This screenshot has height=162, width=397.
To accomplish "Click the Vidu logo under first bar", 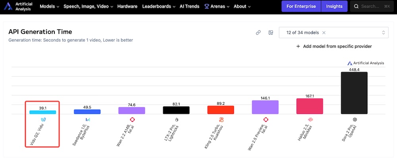I will point(43,119).
